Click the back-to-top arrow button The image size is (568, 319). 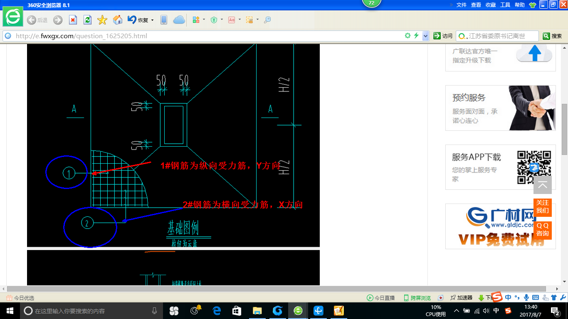click(x=543, y=185)
